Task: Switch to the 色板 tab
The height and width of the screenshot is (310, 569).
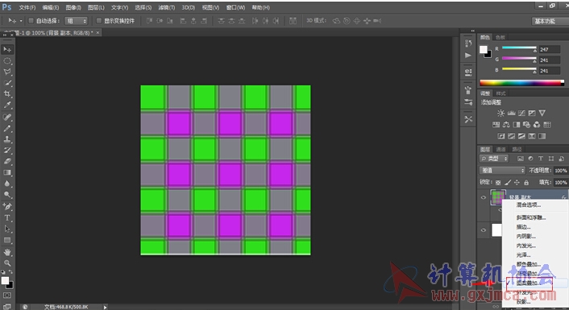Action: click(x=500, y=37)
